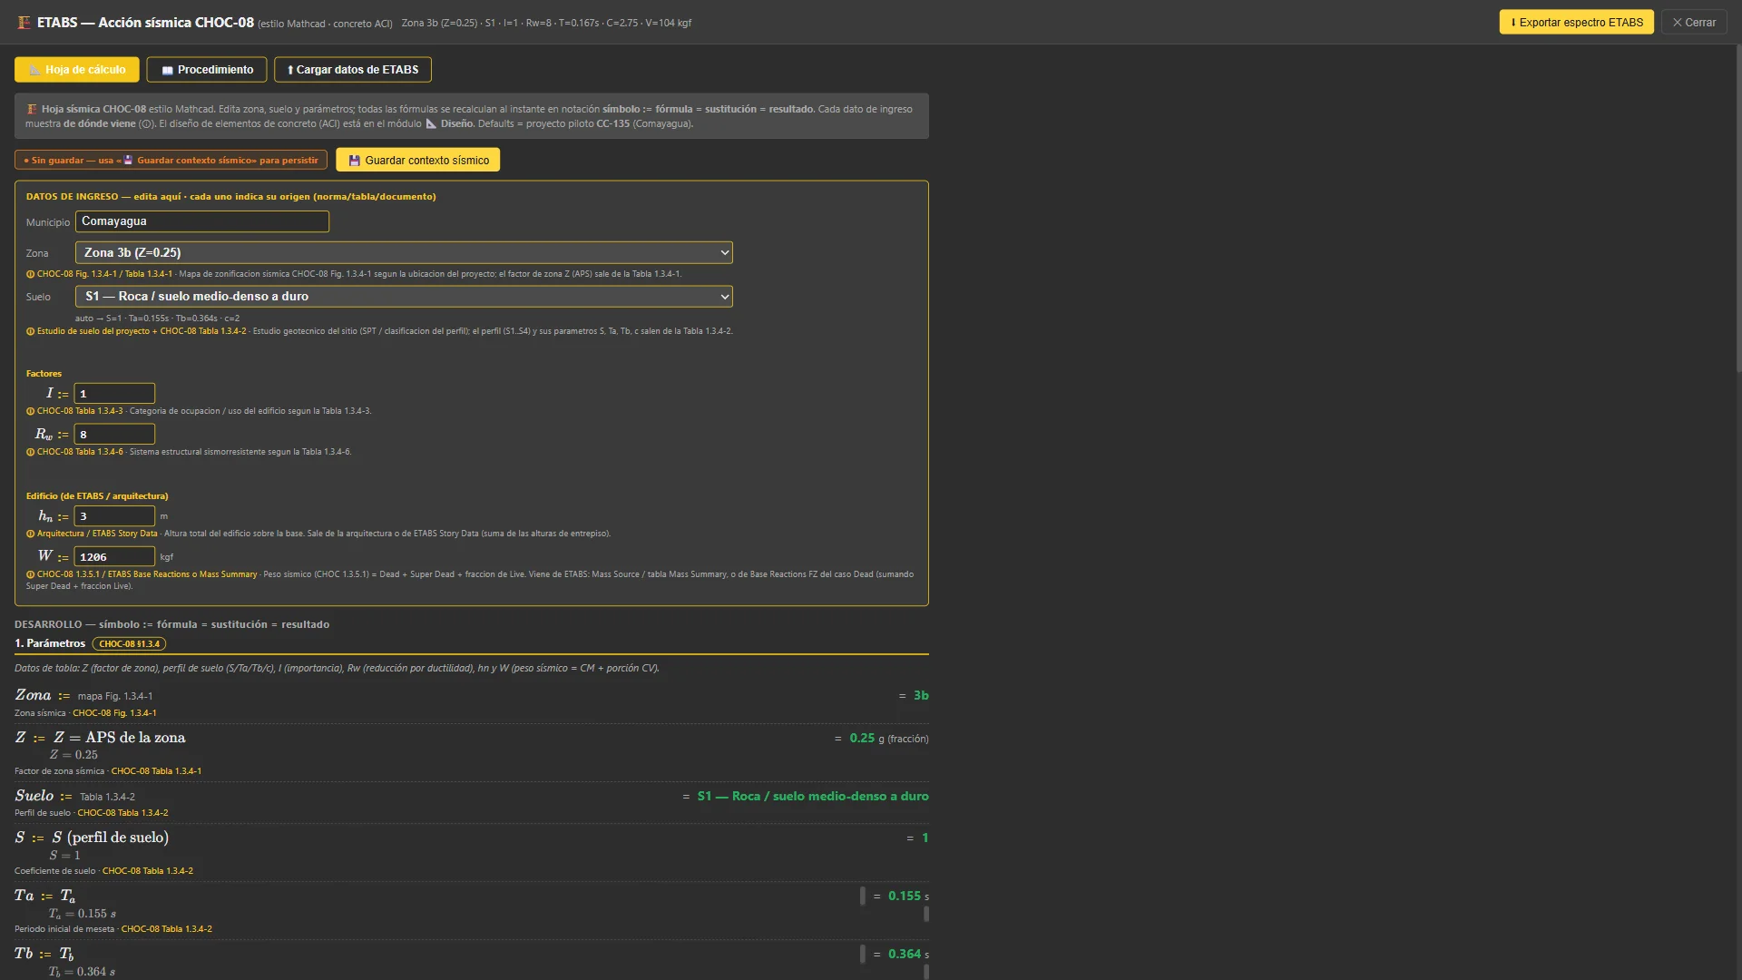The height and width of the screenshot is (980, 1742).
Task: Click the CHOC-08 §1.3.4 badge next to Parámetros
Action: [x=129, y=644]
